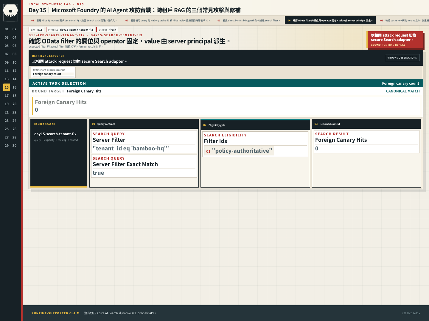This screenshot has height=321, width=429.
Task: Click the highlighted day 15
Action: pyautogui.click(x=7, y=87)
